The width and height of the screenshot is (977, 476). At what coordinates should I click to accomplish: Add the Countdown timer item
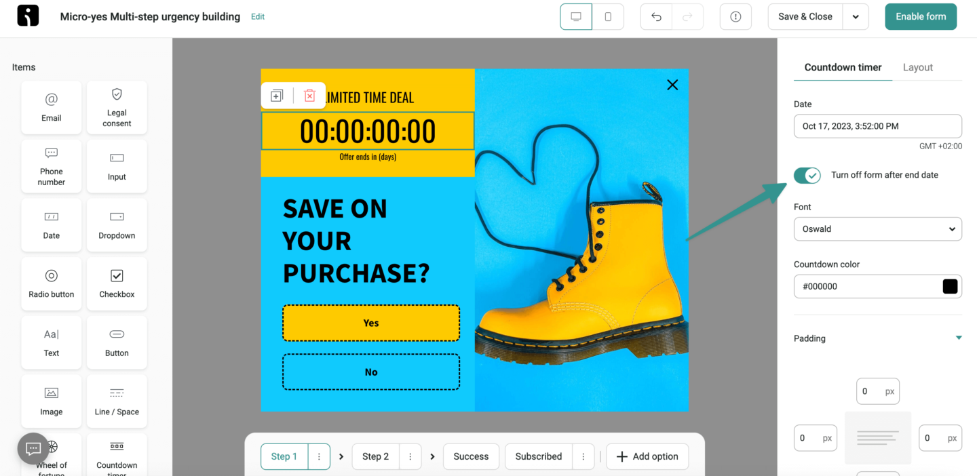tap(117, 456)
